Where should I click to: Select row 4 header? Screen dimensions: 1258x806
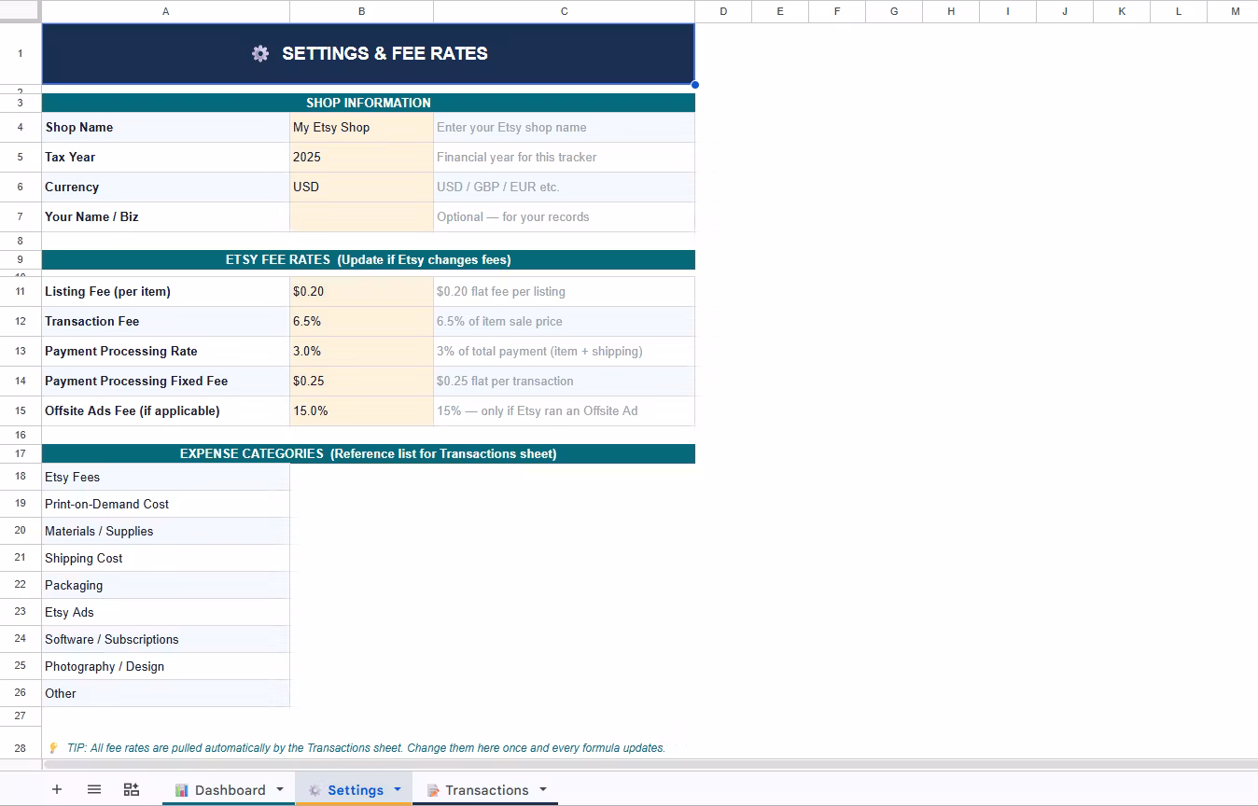point(21,127)
